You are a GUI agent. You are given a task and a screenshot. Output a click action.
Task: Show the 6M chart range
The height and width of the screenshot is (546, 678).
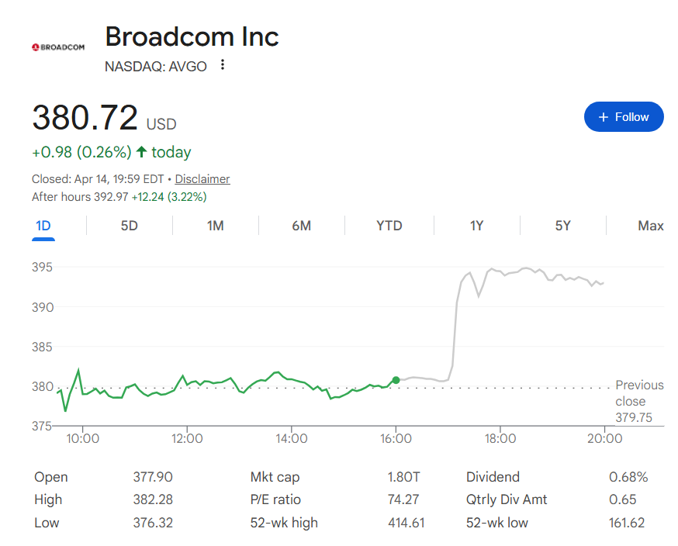click(x=302, y=226)
